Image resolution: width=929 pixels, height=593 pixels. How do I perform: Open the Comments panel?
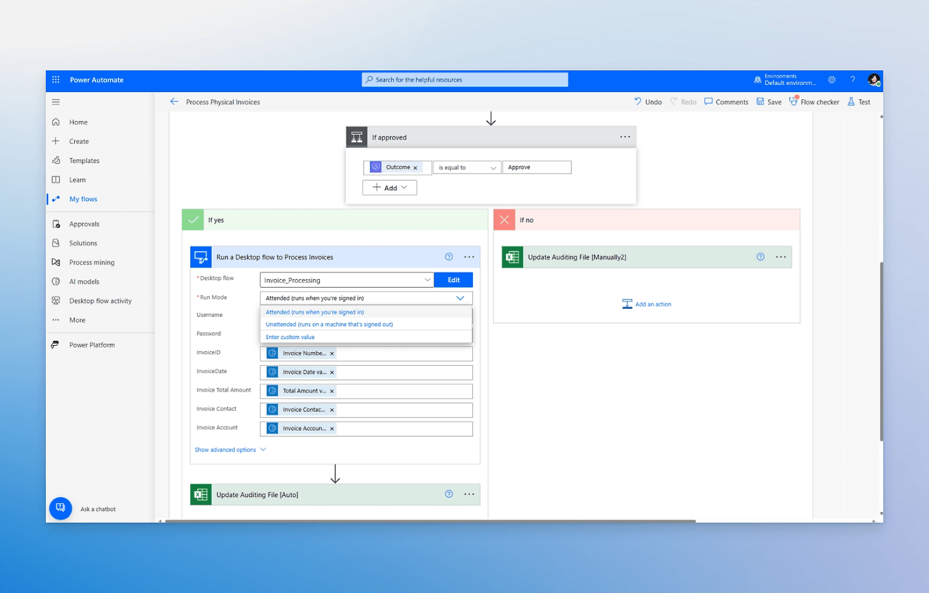(x=726, y=102)
